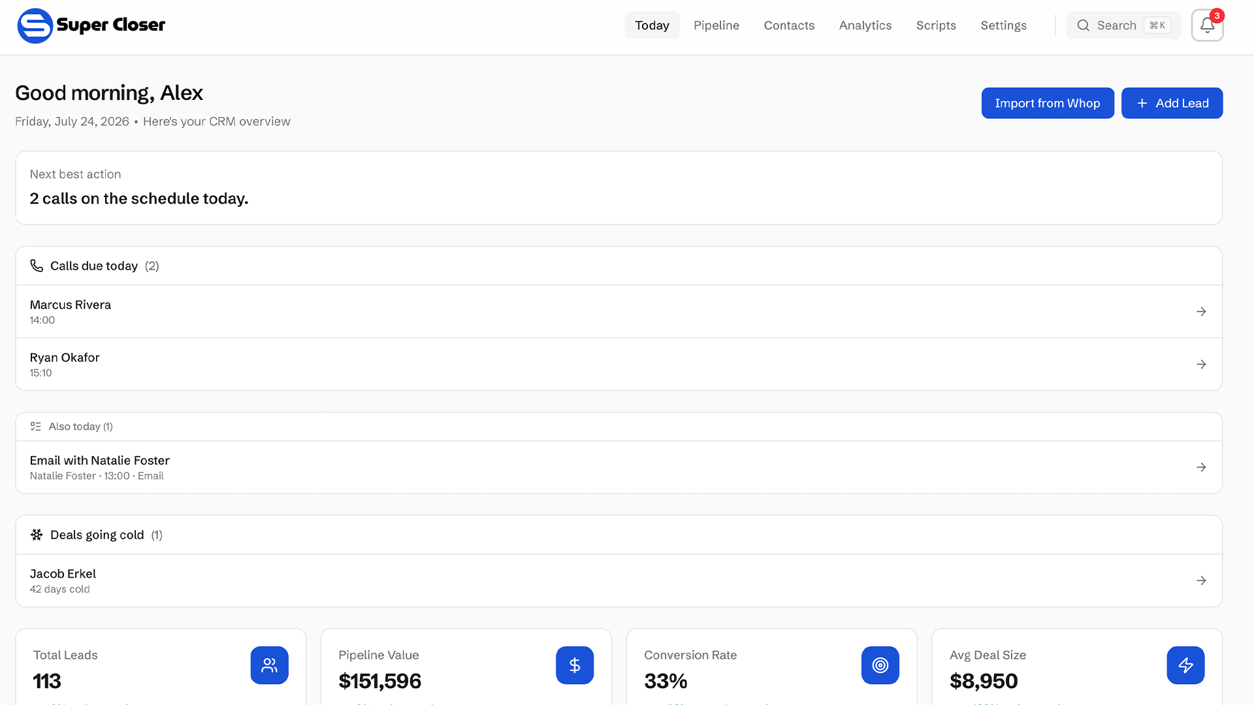This screenshot has height=705, width=1254.
Task: Go to the Analytics tab
Action: [865, 25]
